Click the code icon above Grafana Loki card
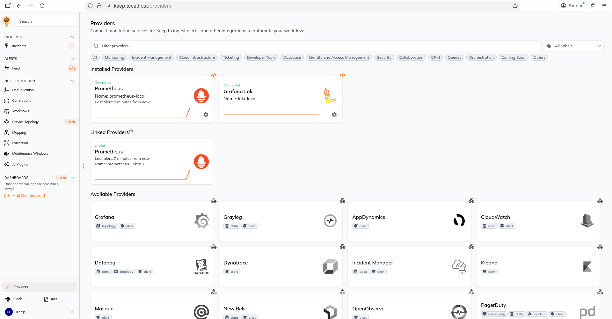Viewport: 612px width, 319px height. tap(343, 75)
